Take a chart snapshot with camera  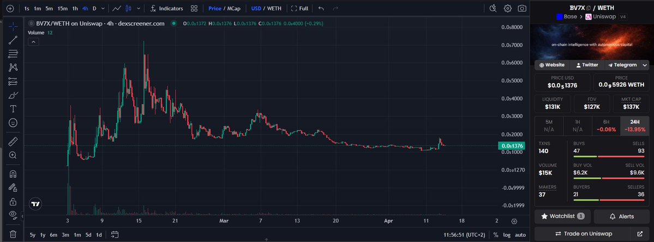(x=522, y=8)
